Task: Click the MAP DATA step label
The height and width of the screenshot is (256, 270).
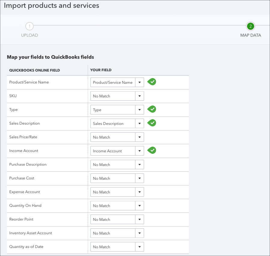Action: 250,35
